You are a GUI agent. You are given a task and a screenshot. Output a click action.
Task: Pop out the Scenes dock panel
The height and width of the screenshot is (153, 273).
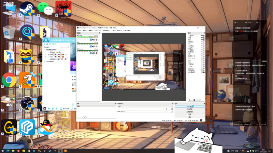(x=116, y=104)
